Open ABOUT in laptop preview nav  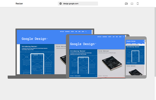[x=83, y=32]
